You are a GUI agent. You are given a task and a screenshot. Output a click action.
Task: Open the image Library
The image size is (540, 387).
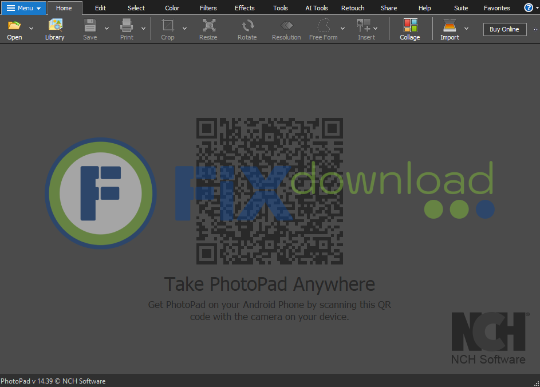click(55, 26)
